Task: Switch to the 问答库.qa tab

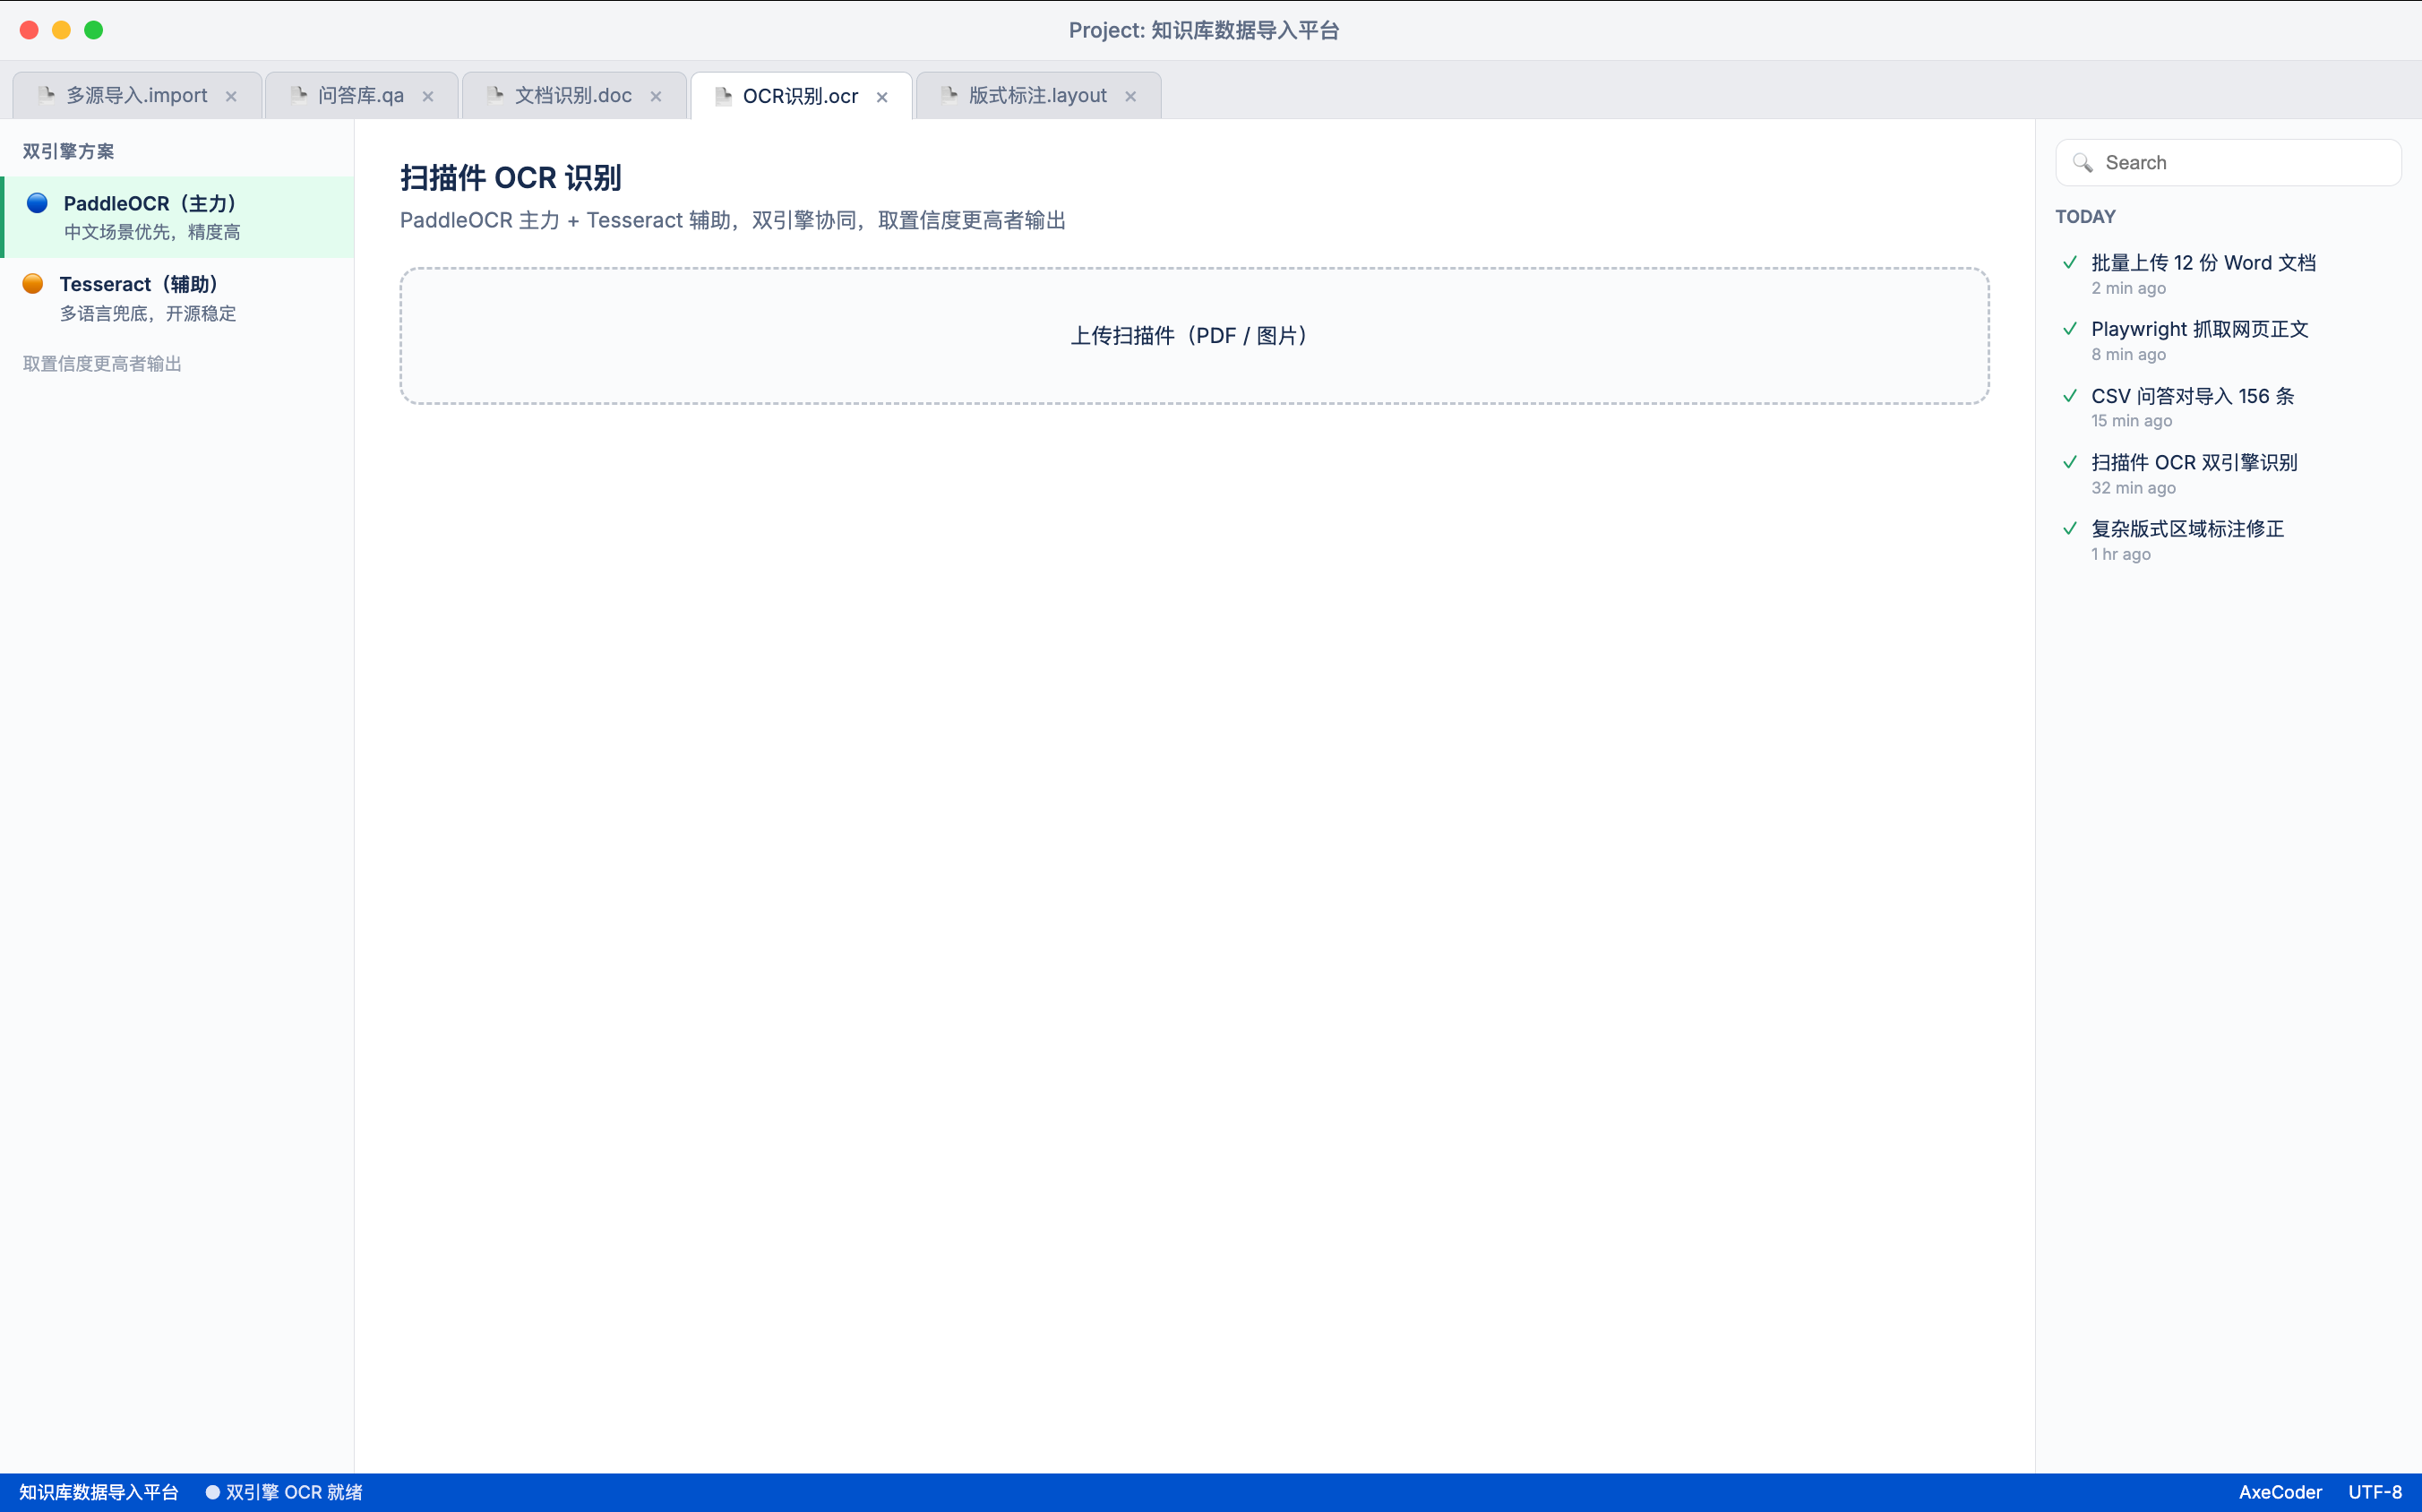Action: pos(361,96)
